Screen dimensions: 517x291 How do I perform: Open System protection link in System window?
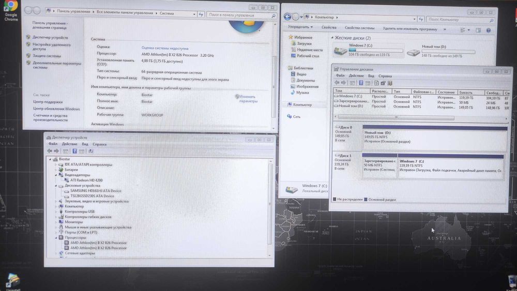pyautogui.click(x=47, y=56)
